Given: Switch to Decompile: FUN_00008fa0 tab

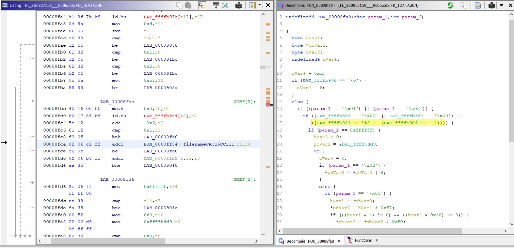Looking at the screenshot, I should tap(310, 241).
